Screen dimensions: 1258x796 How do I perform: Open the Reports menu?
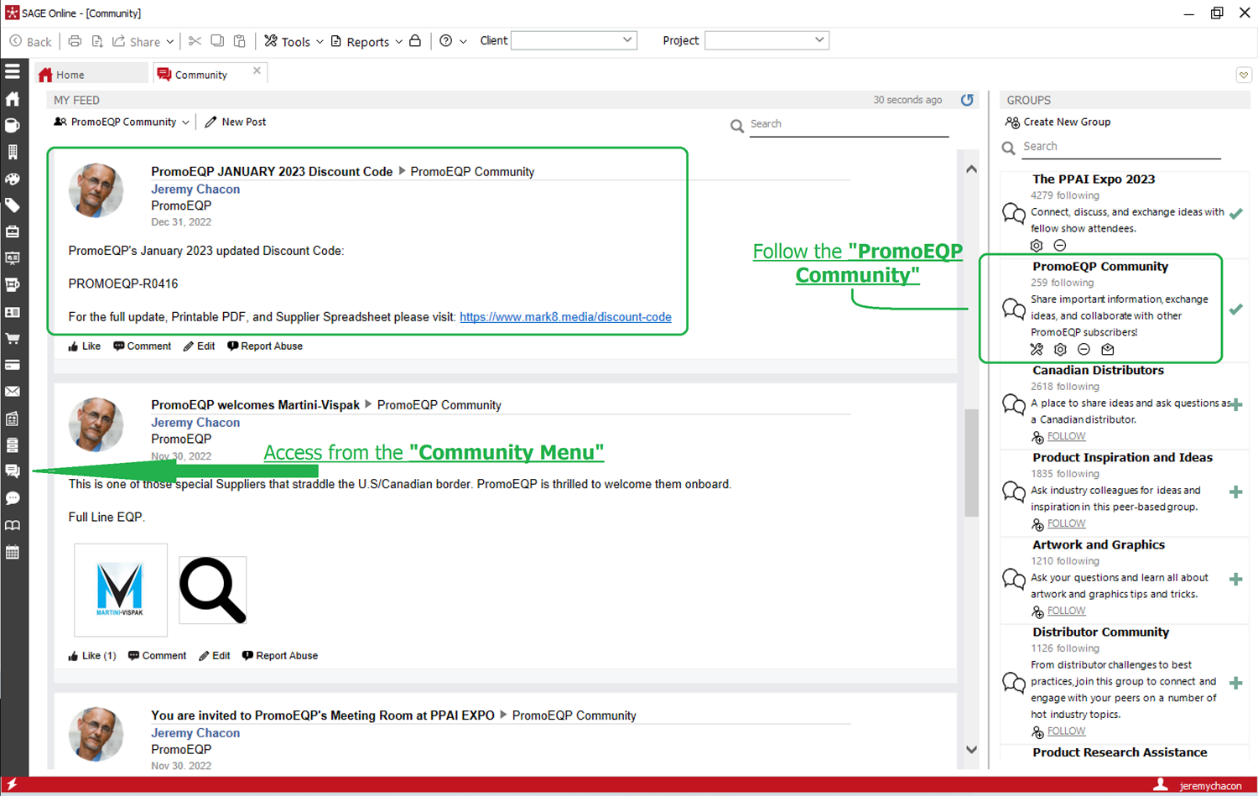click(366, 41)
